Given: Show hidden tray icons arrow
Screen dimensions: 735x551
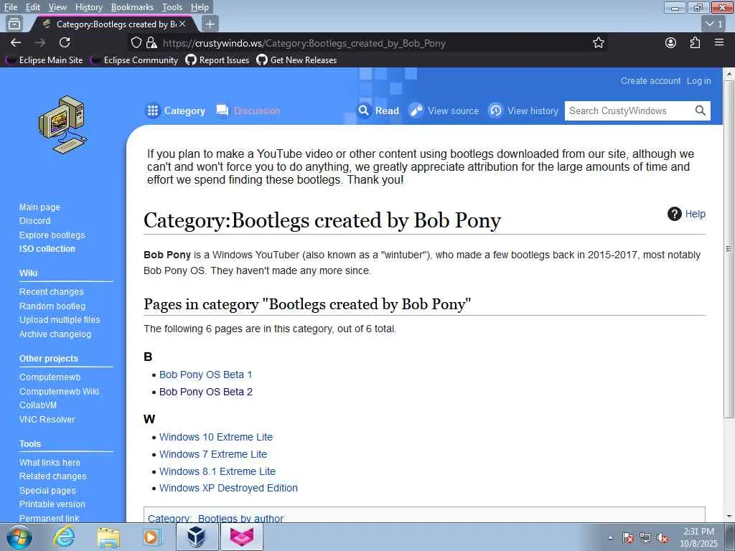Looking at the screenshot, I should (610, 538).
